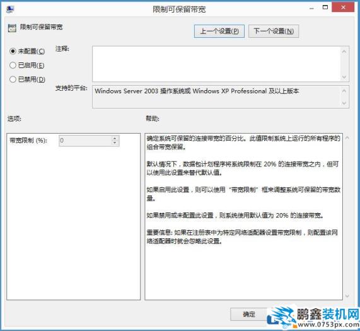Decrease bandwidth limit with spinner down arrow
This screenshot has width=360, height=331.
point(115,143)
